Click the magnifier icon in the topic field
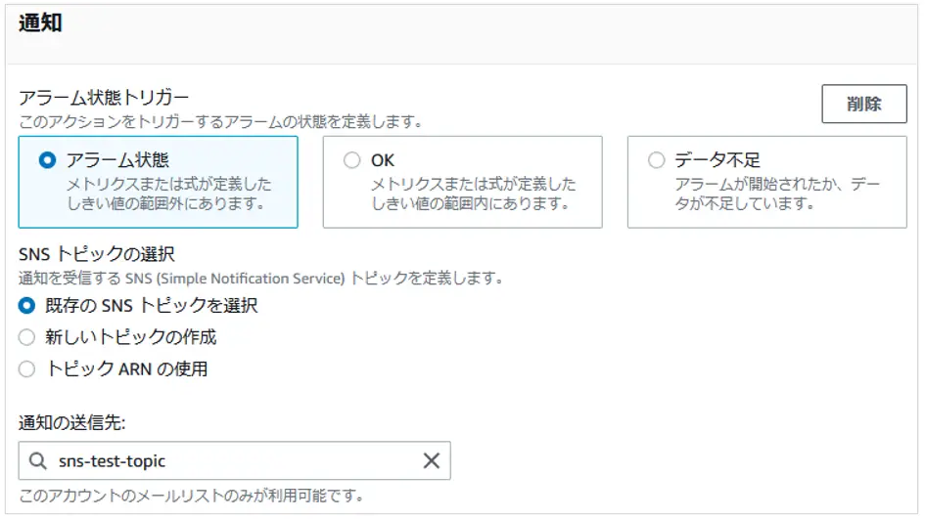This screenshot has height=519, width=925. tap(38, 460)
